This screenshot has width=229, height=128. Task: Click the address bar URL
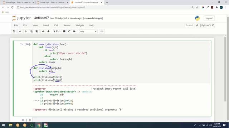click(53, 7)
